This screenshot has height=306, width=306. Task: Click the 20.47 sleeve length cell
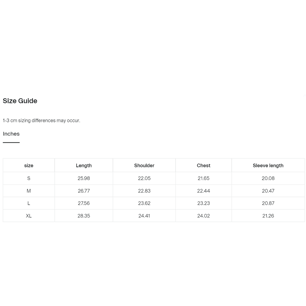[268, 191]
